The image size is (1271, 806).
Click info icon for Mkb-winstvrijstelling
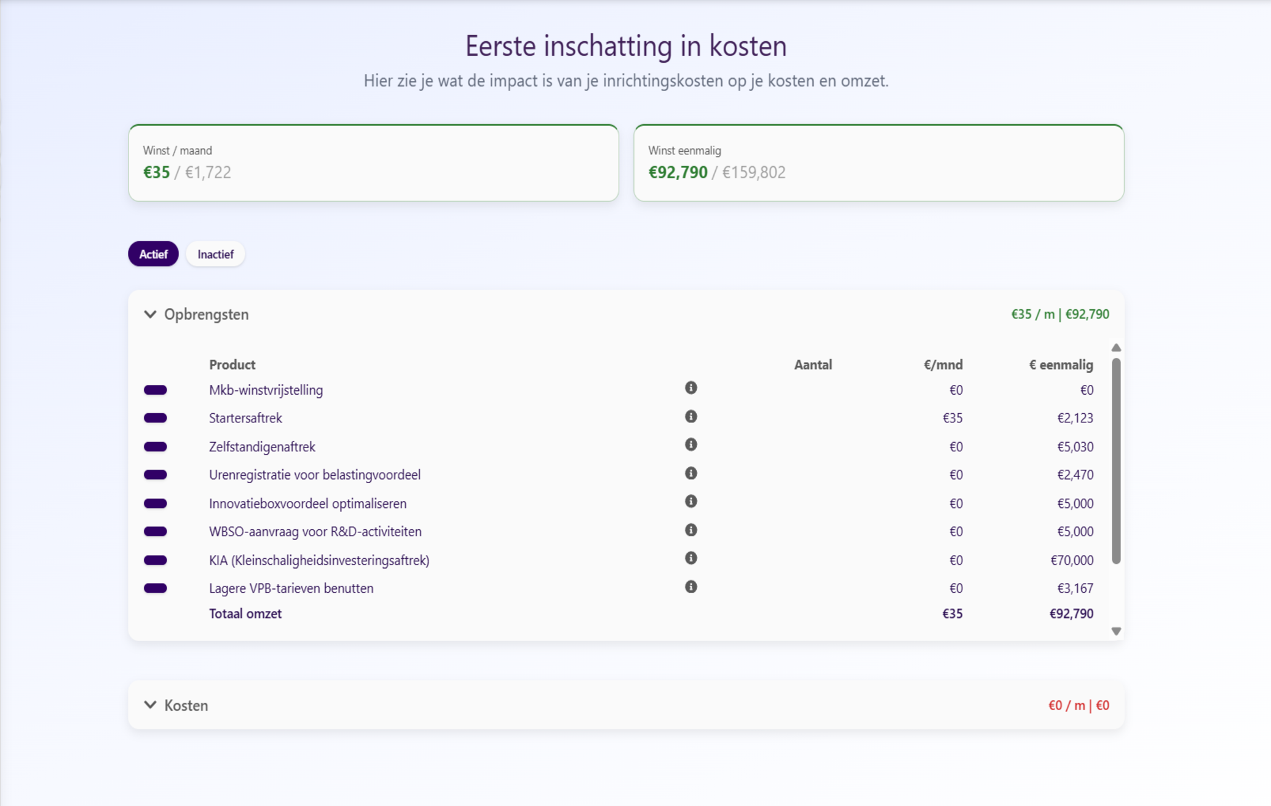pyautogui.click(x=691, y=388)
